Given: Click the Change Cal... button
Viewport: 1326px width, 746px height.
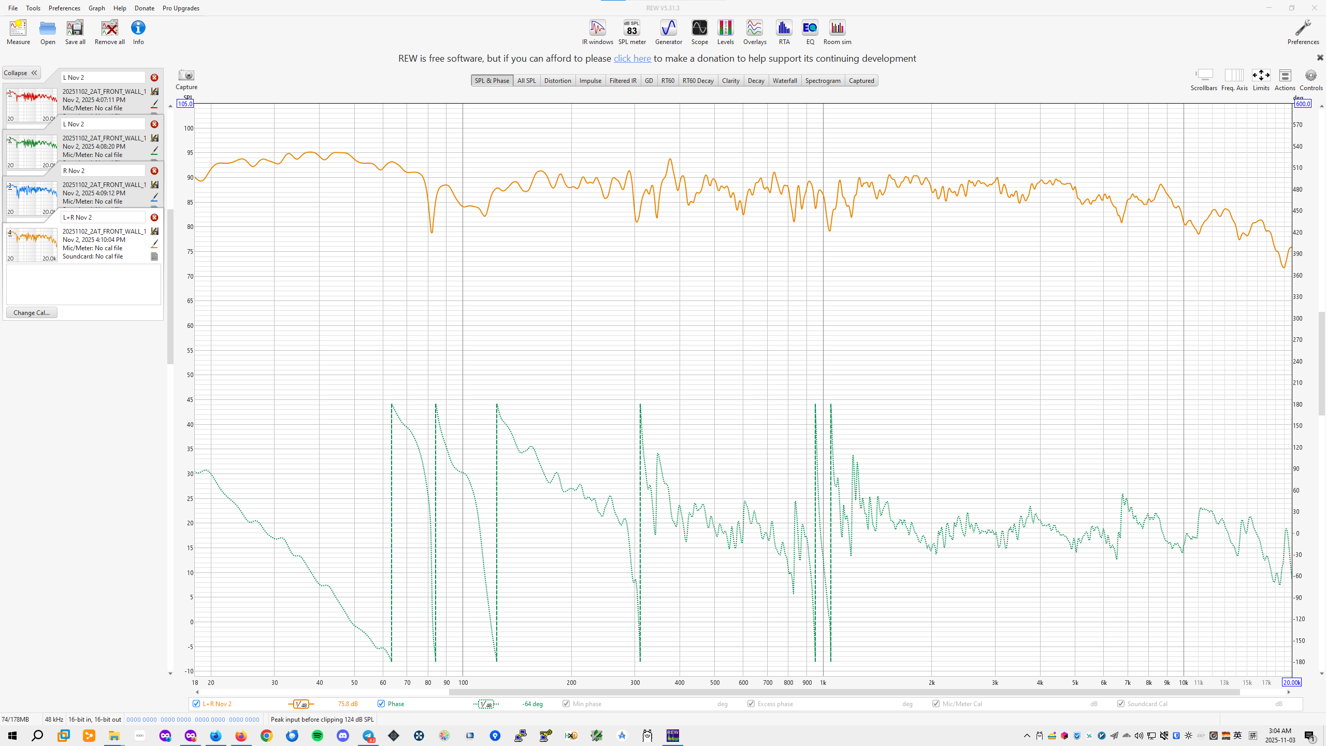Looking at the screenshot, I should (32, 312).
